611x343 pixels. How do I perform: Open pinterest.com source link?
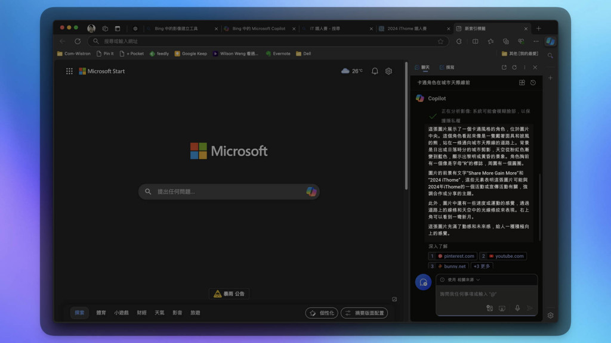(452, 256)
